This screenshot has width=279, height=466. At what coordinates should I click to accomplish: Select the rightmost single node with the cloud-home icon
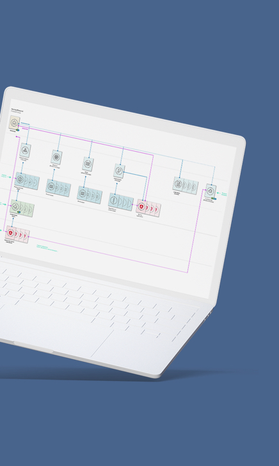tap(210, 191)
